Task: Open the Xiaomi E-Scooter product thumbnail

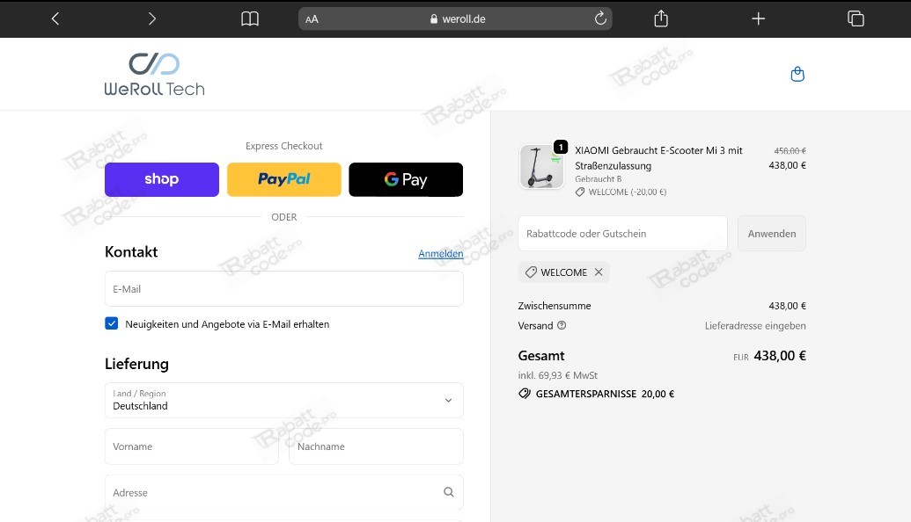Action: pos(541,166)
